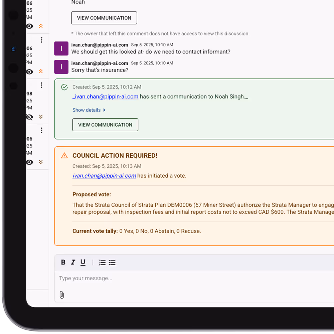Click the owner access note under VIEW COMMUNICATION
334x334 pixels.
(160, 34)
